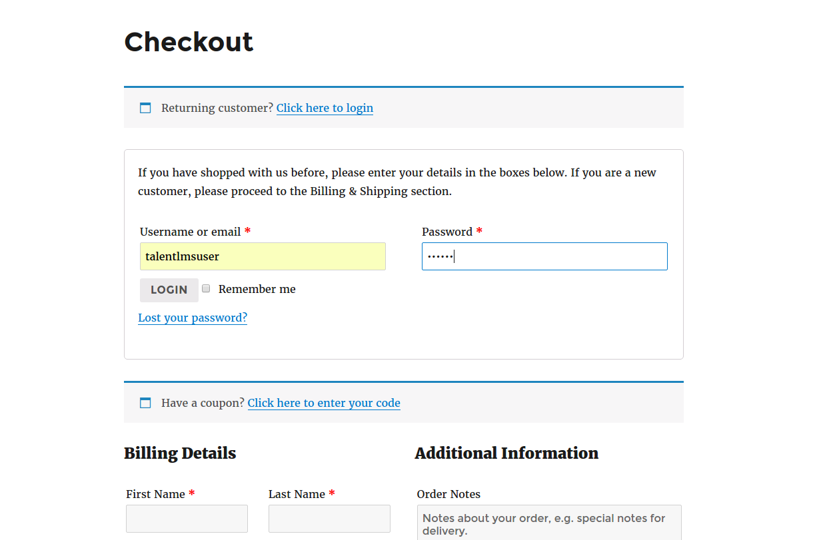Viewport: 835px width, 540px height.
Task: Click the 'Order Notes' label
Action: pyautogui.click(x=448, y=494)
